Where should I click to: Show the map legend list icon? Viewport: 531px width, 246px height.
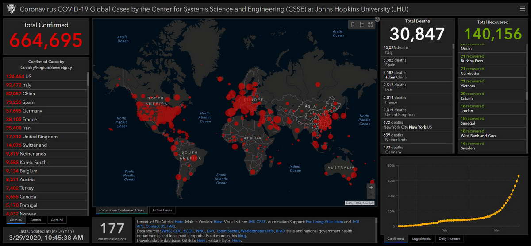[362, 25]
